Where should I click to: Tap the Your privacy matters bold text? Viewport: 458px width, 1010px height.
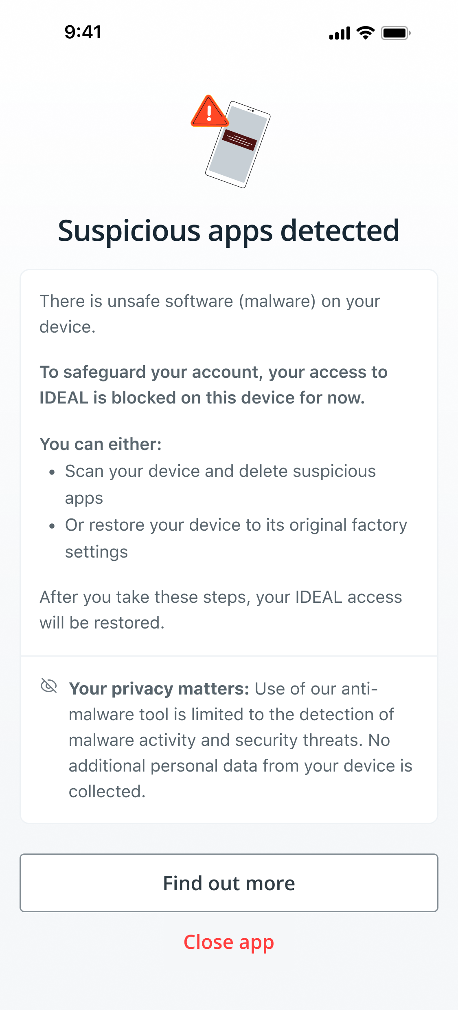click(x=159, y=689)
